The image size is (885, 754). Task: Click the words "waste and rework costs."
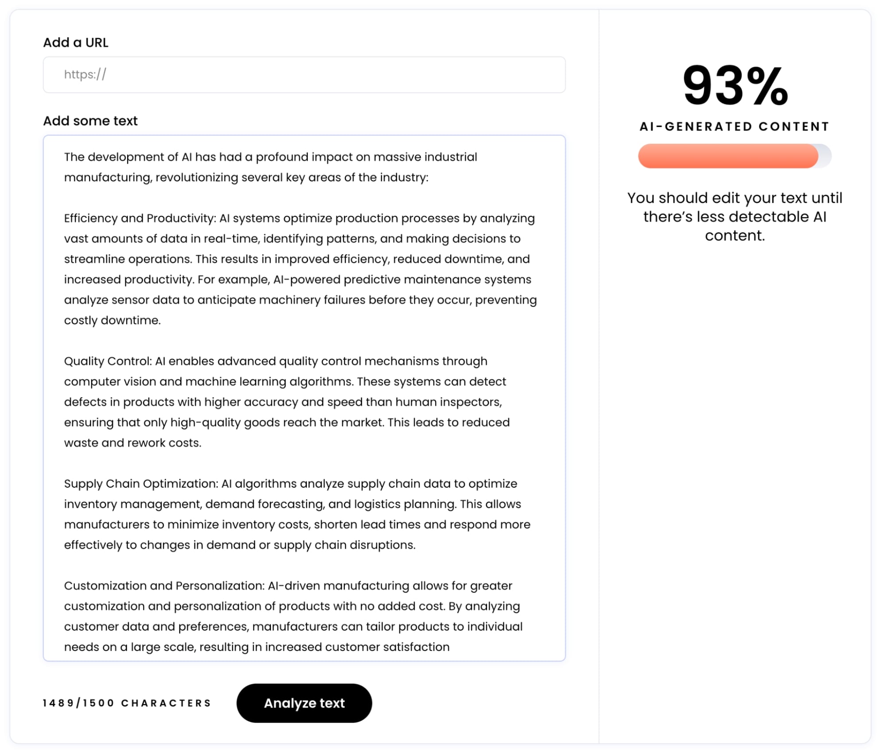click(x=133, y=443)
